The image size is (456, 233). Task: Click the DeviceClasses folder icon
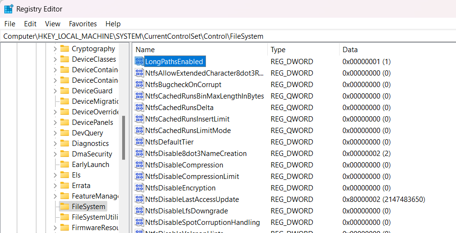point(64,59)
